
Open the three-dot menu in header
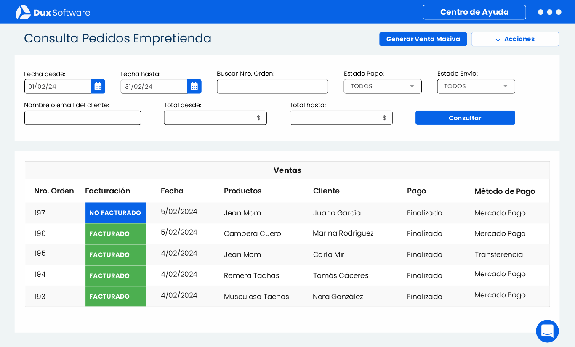(x=550, y=12)
